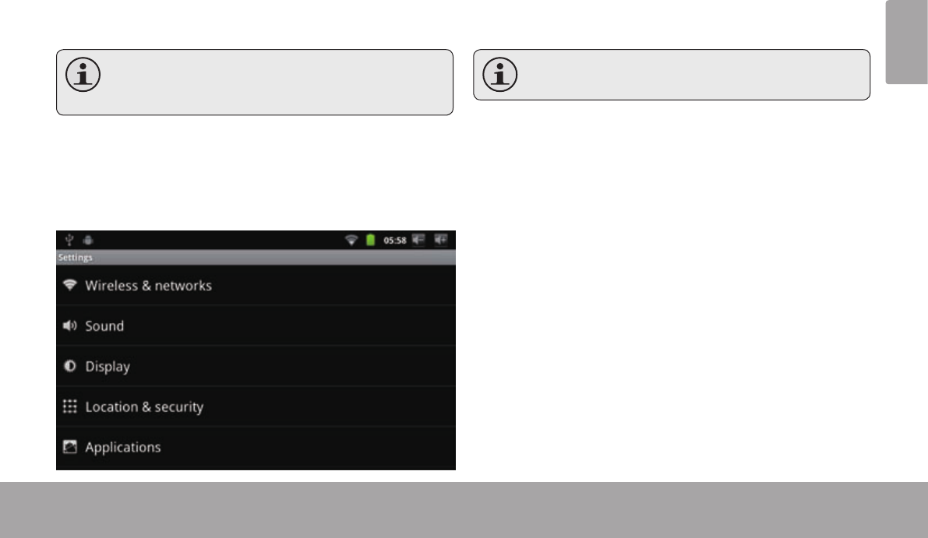Tap the green battery indicator

370,240
